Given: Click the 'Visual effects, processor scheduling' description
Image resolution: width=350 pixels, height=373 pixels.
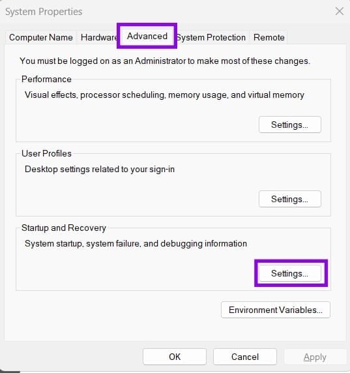Looking at the screenshot, I should pos(164,95).
